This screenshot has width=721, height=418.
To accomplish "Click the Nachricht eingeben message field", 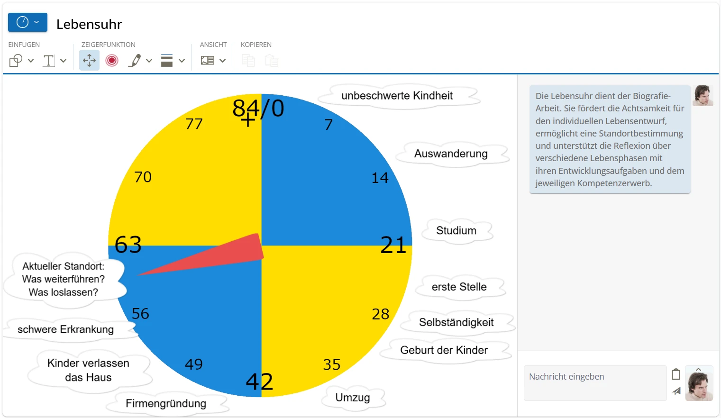I will click(x=594, y=382).
